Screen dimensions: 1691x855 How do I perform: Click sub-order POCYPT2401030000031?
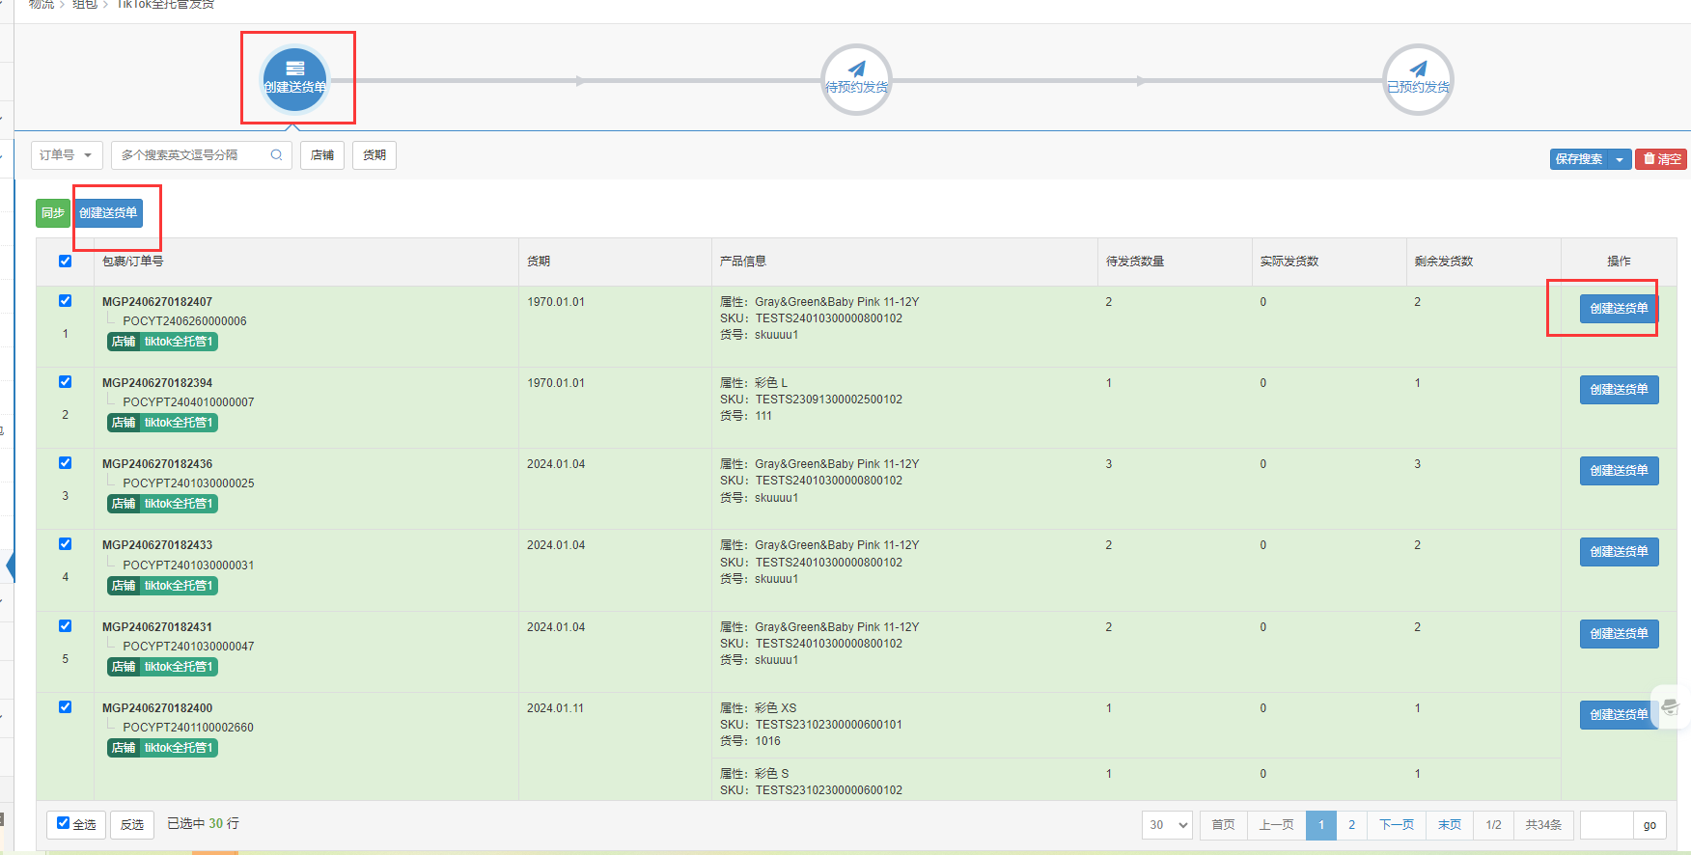point(188,565)
